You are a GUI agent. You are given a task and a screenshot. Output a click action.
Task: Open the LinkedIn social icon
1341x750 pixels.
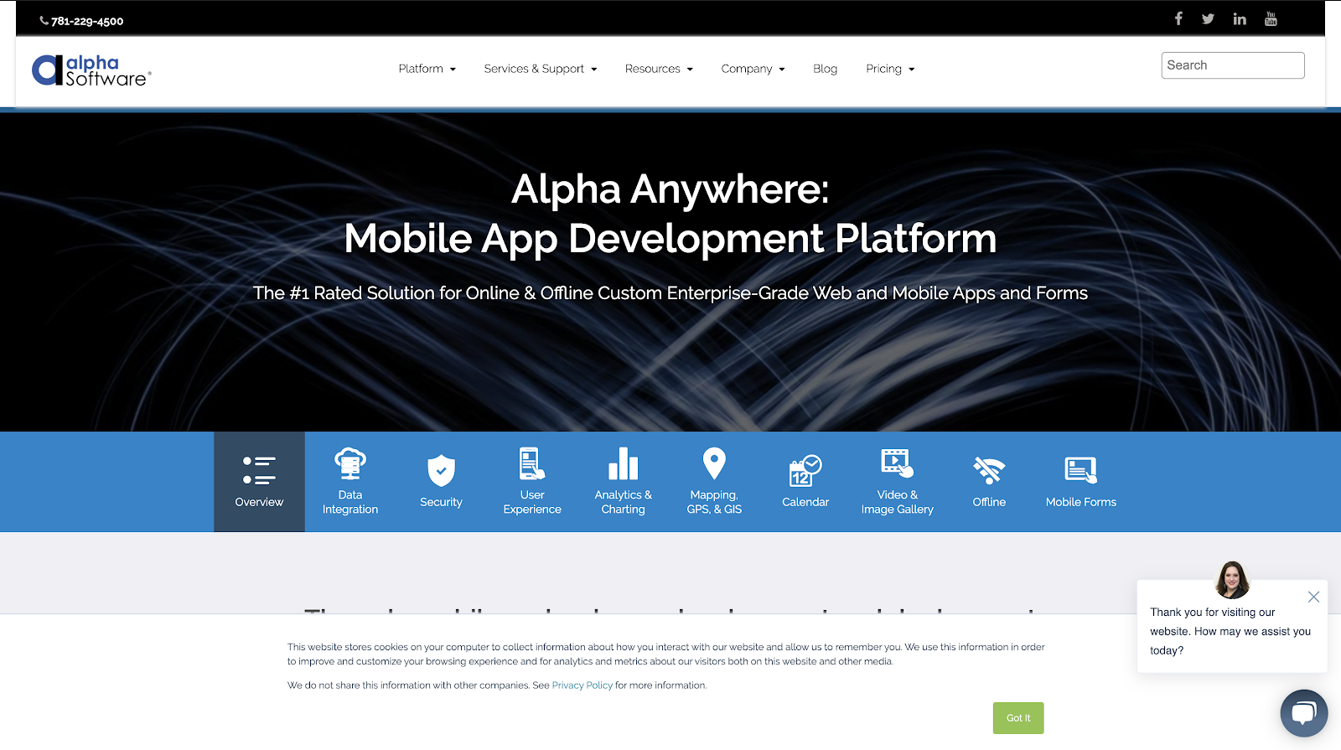(1240, 18)
